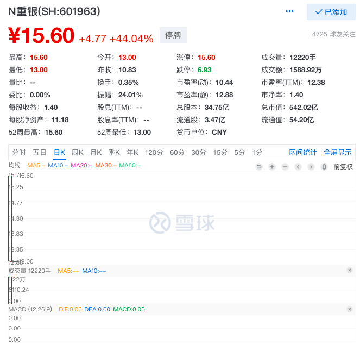Screen dimensions: 360x357
Task: Switch to the 60分 interval tab
Action: (x=177, y=152)
